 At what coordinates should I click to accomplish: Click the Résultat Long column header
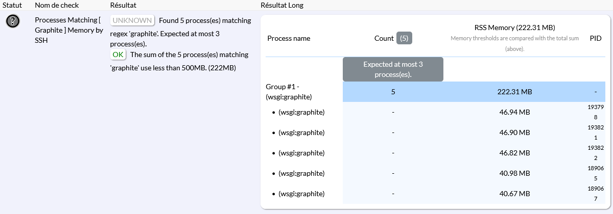tap(281, 5)
